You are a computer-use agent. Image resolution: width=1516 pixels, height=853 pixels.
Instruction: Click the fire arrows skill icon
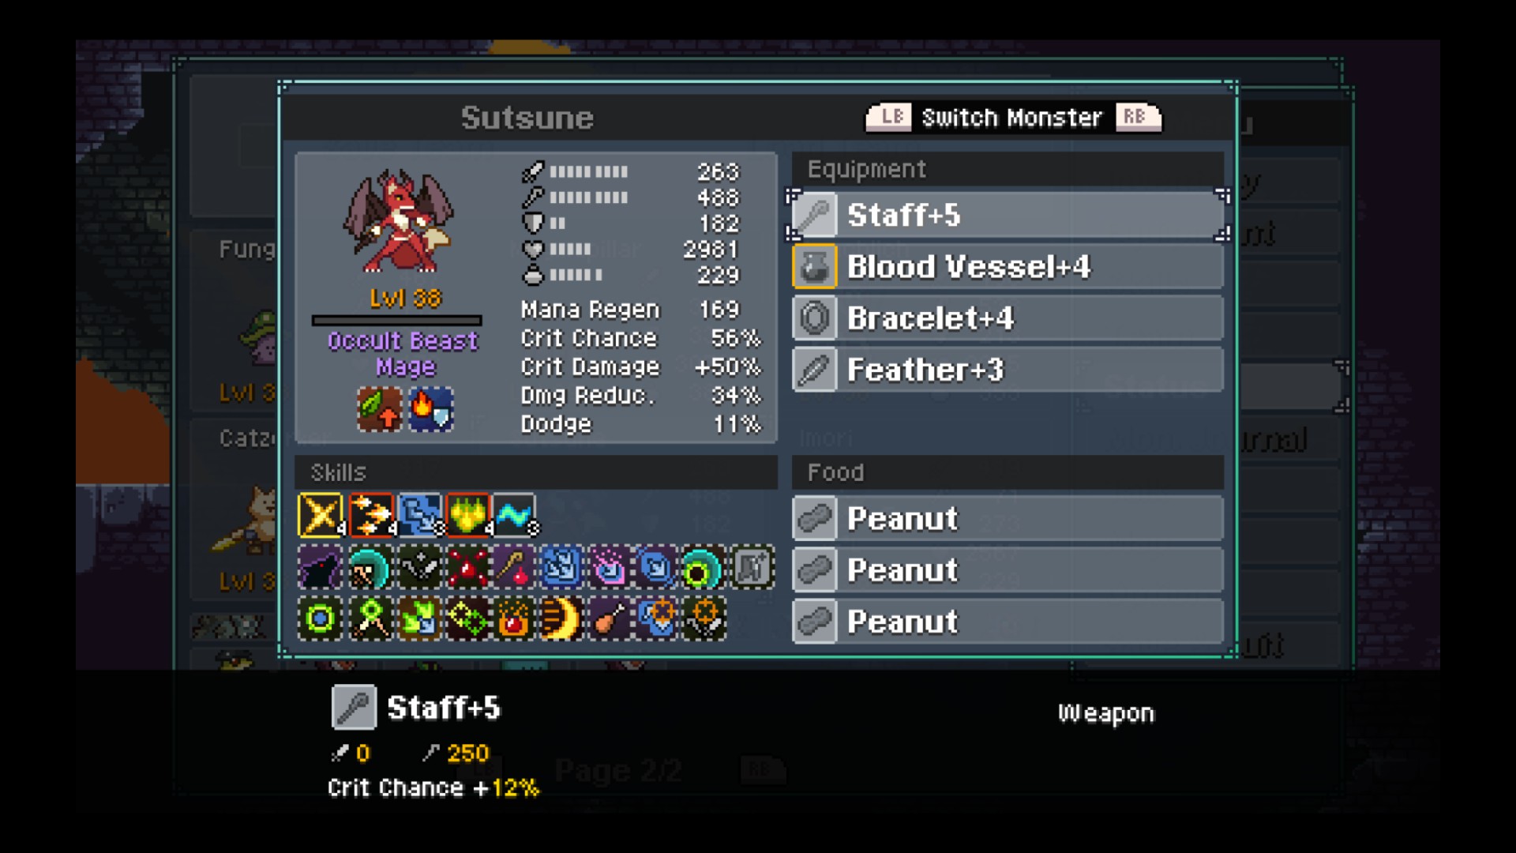coord(371,516)
